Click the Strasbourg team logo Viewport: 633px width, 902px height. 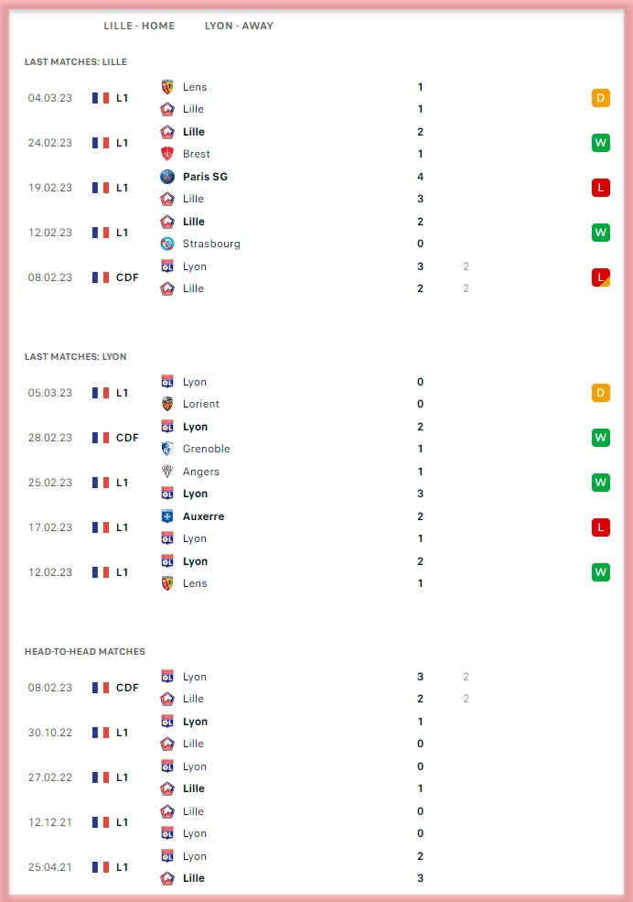[x=167, y=244]
